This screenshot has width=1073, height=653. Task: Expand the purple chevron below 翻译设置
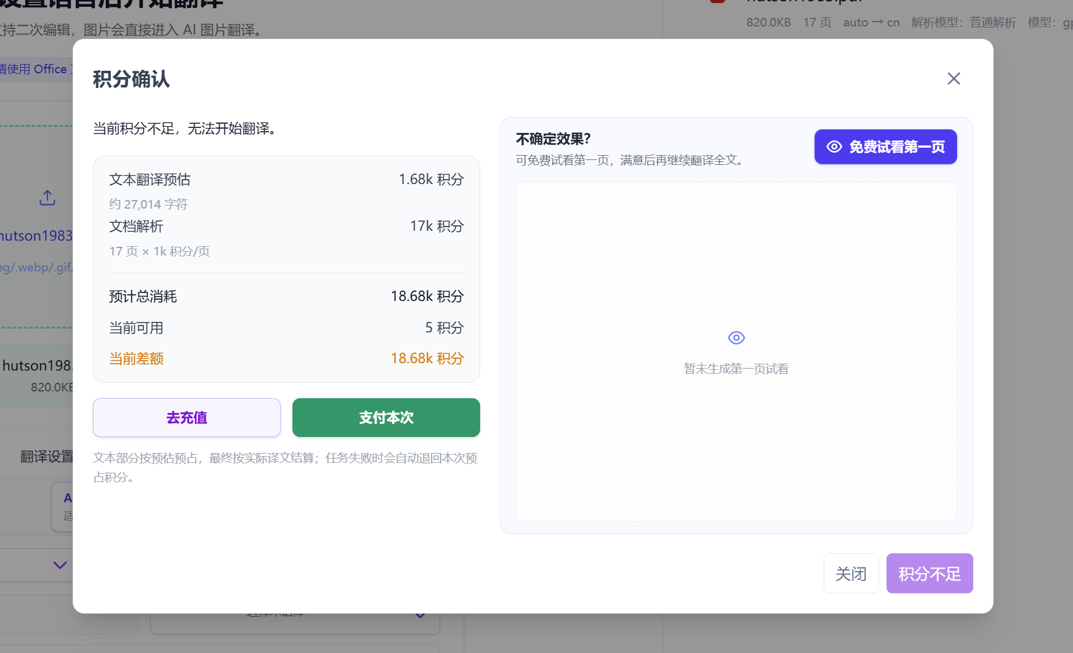coord(60,565)
